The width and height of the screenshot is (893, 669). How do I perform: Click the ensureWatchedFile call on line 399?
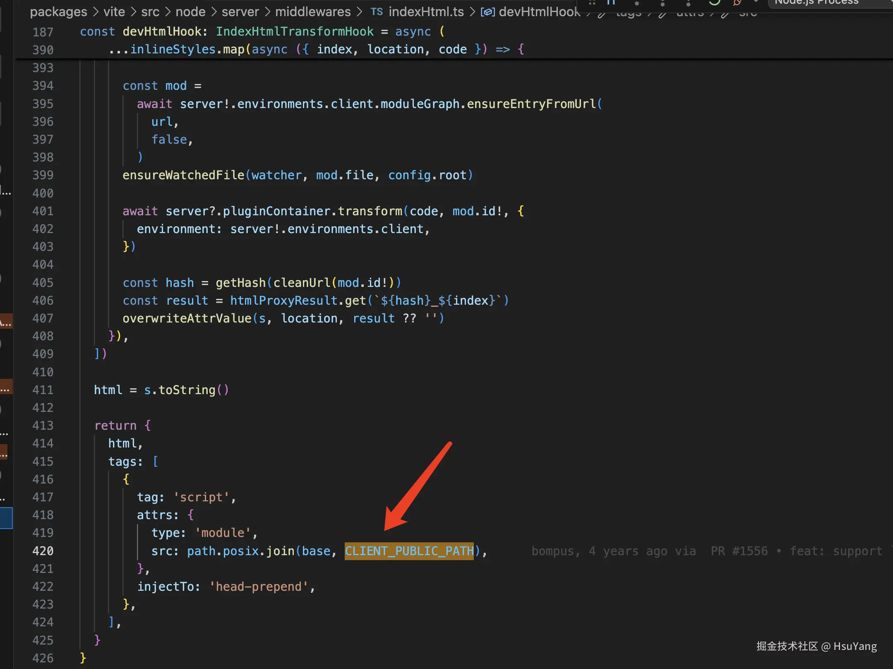183,175
